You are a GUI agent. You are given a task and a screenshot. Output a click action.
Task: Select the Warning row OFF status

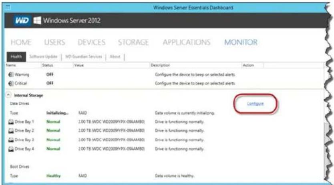[x=50, y=74]
